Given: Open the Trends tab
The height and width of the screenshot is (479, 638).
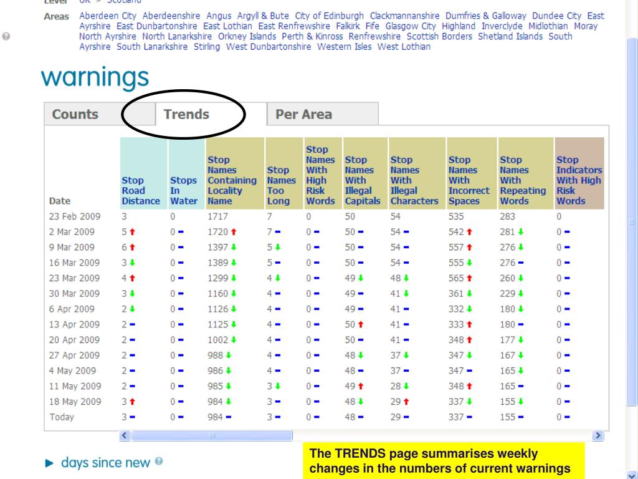Looking at the screenshot, I should tap(211, 114).
